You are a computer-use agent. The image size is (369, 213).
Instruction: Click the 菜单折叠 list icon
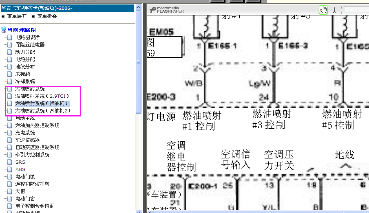33,16
